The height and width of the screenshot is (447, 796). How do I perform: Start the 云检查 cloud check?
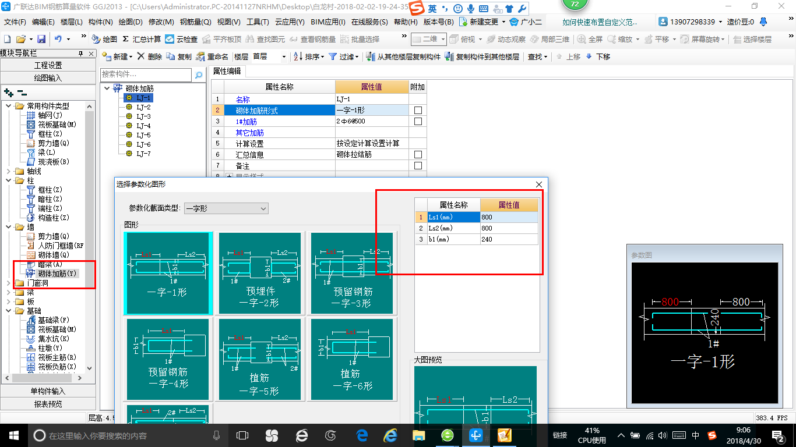[x=181, y=39]
